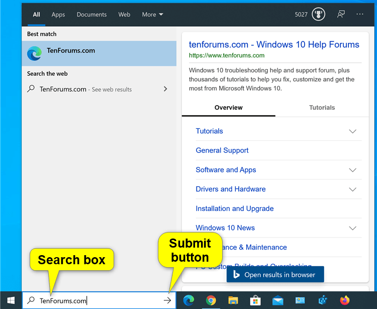Viewport: 377px width, 309px height.
Task: Click into the taskbar search box
Action: click(99, 300)
